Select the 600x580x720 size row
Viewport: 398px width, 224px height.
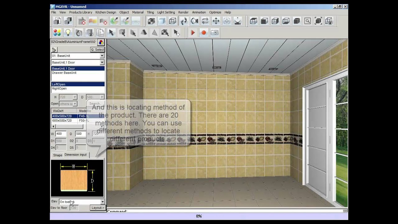pos(78,120)
